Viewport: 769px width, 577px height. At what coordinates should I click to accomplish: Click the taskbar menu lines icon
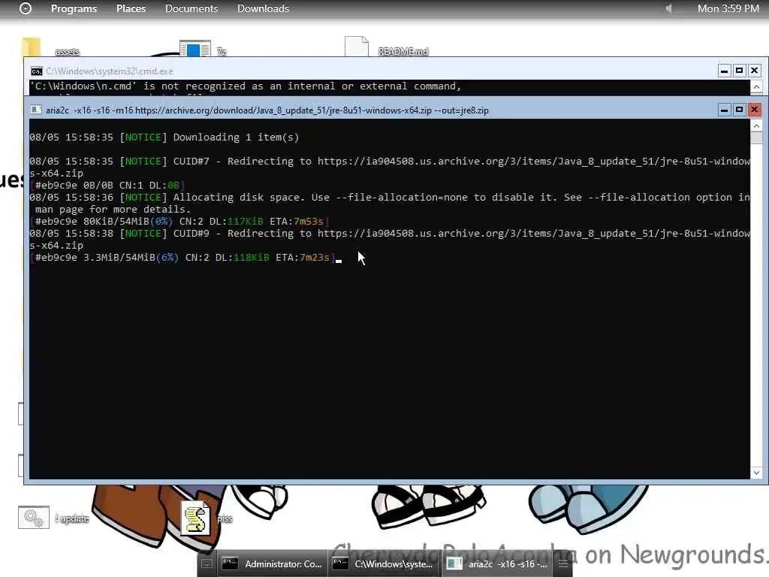[x=563, y=563]
